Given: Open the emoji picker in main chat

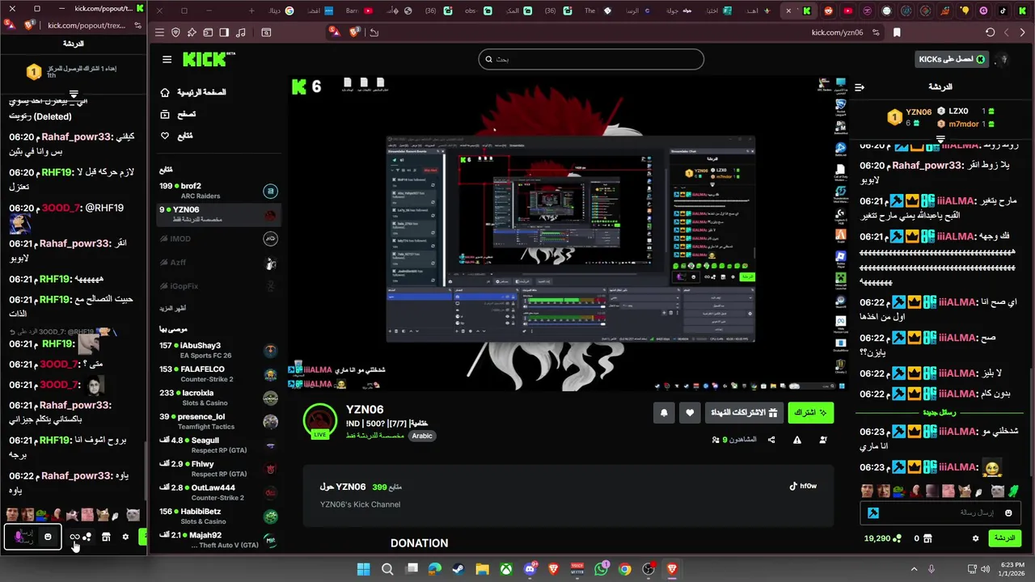Looking at the screenshot, I should (x=1008, y=512).
